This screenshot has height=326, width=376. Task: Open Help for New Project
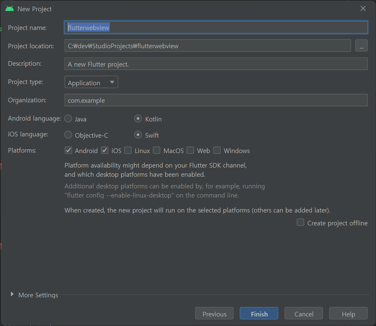(x=348, y=314)
